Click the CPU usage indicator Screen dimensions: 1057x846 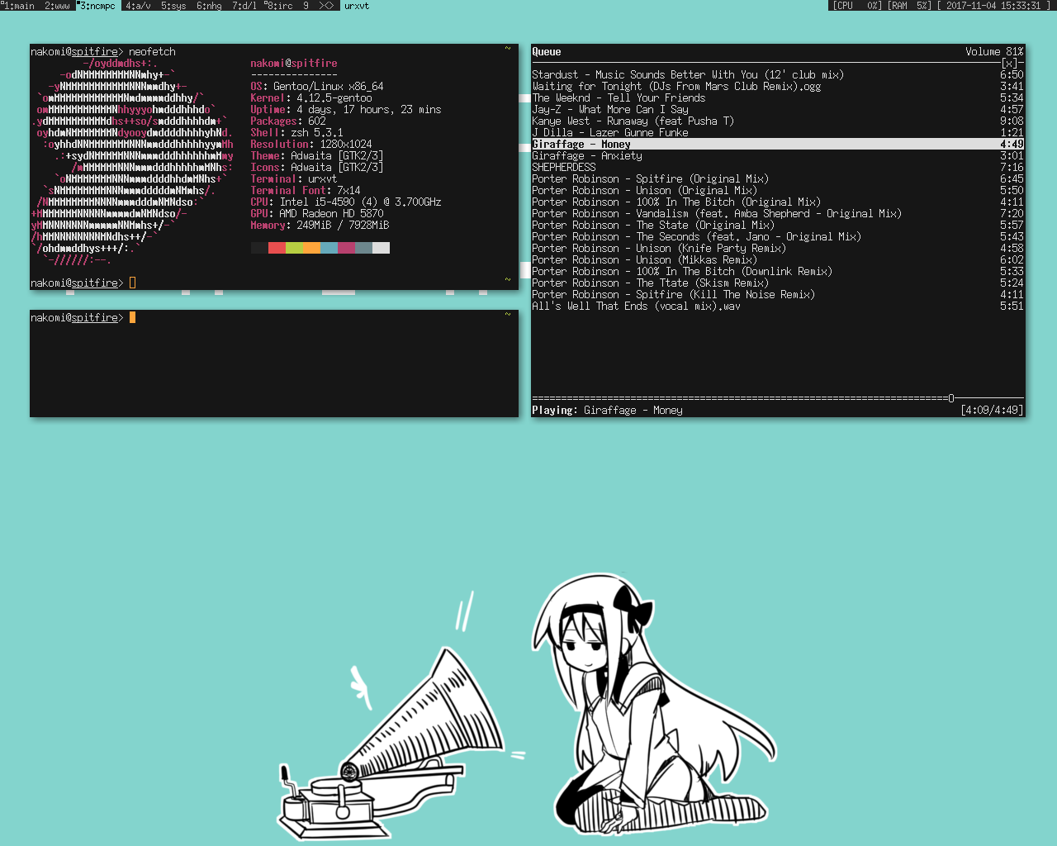click(x=857, y=6)
